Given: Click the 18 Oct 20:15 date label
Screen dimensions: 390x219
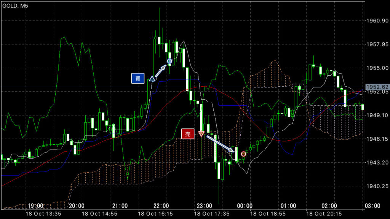Looking at the screenshot, I should coord(324,214).
